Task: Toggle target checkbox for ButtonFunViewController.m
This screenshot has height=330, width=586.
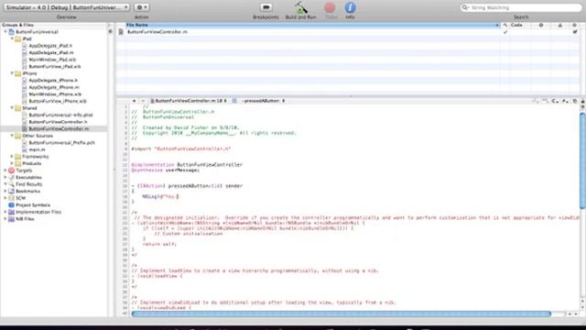Action: click(575, 32)
